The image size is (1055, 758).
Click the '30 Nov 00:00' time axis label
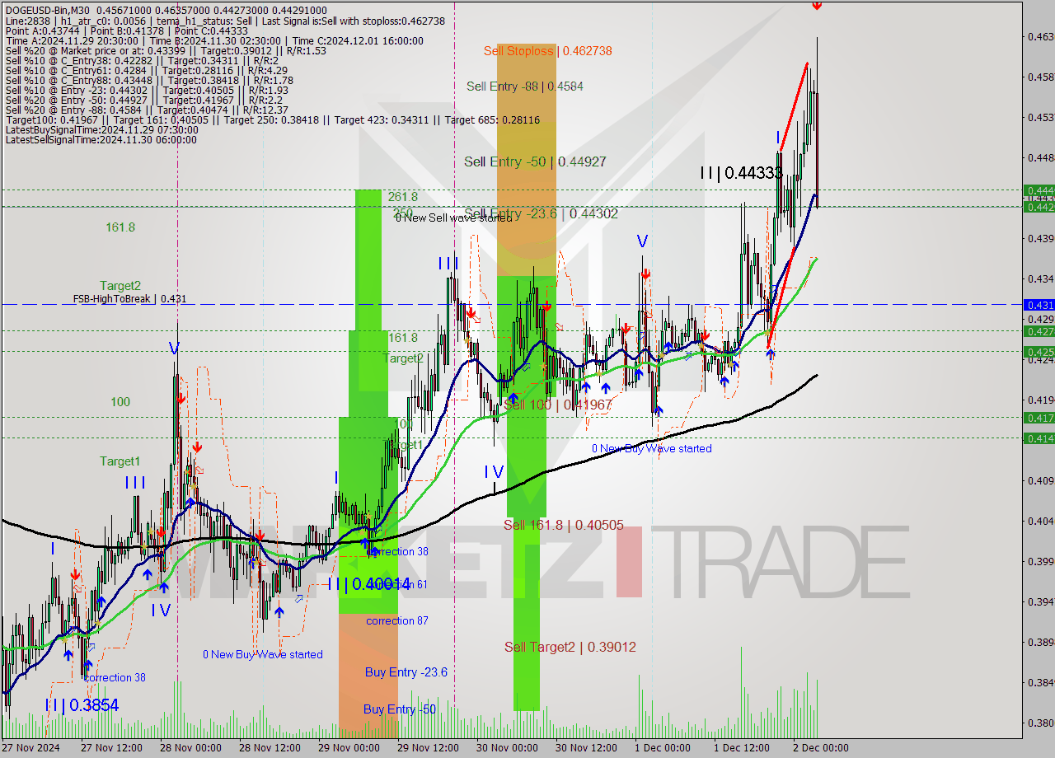pyautogui.click(x=506, y=748)
